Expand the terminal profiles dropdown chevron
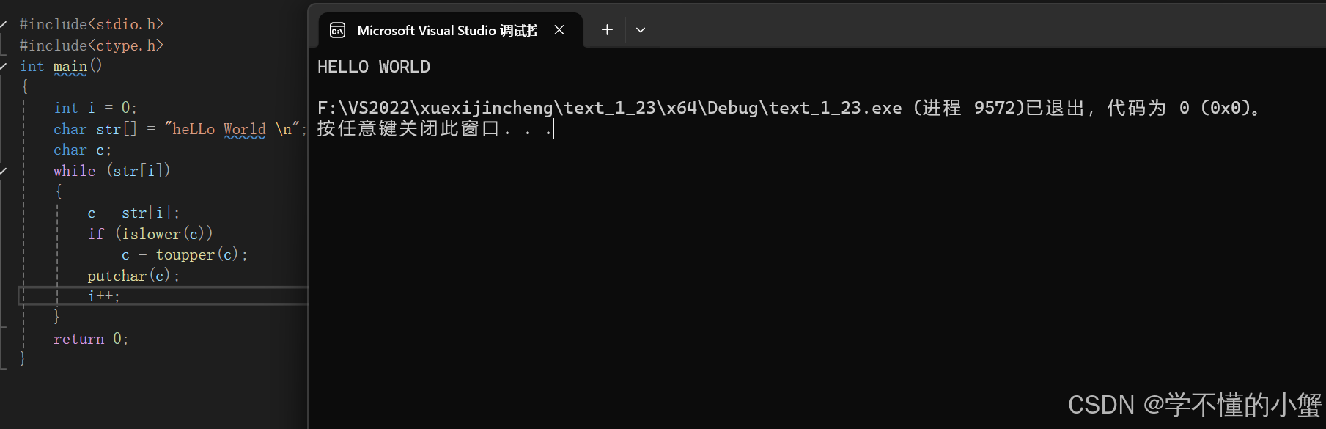The image size is (1326, 429). coord(641,30)
